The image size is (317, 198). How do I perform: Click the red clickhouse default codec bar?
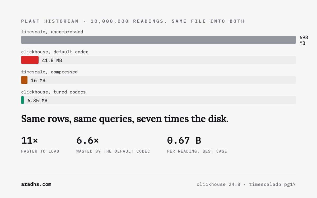click(30, 60)
